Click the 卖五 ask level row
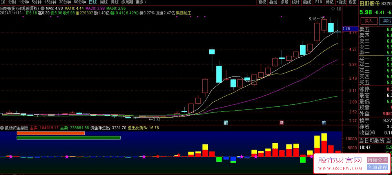This screenshot has height=175, width=392. 376,29
